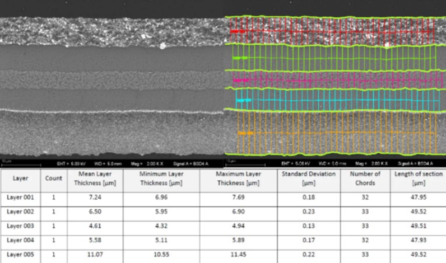Viewport: 446px width, 263px height.
Task: Click mean thickness value '4.61'
Action: (x=95, y=226)
